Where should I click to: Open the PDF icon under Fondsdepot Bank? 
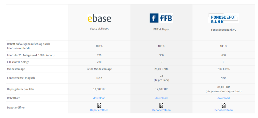(x=223, y=105)
